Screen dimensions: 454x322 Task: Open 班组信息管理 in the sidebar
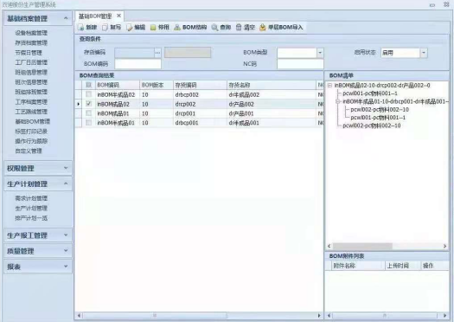[x=31, y=72]
